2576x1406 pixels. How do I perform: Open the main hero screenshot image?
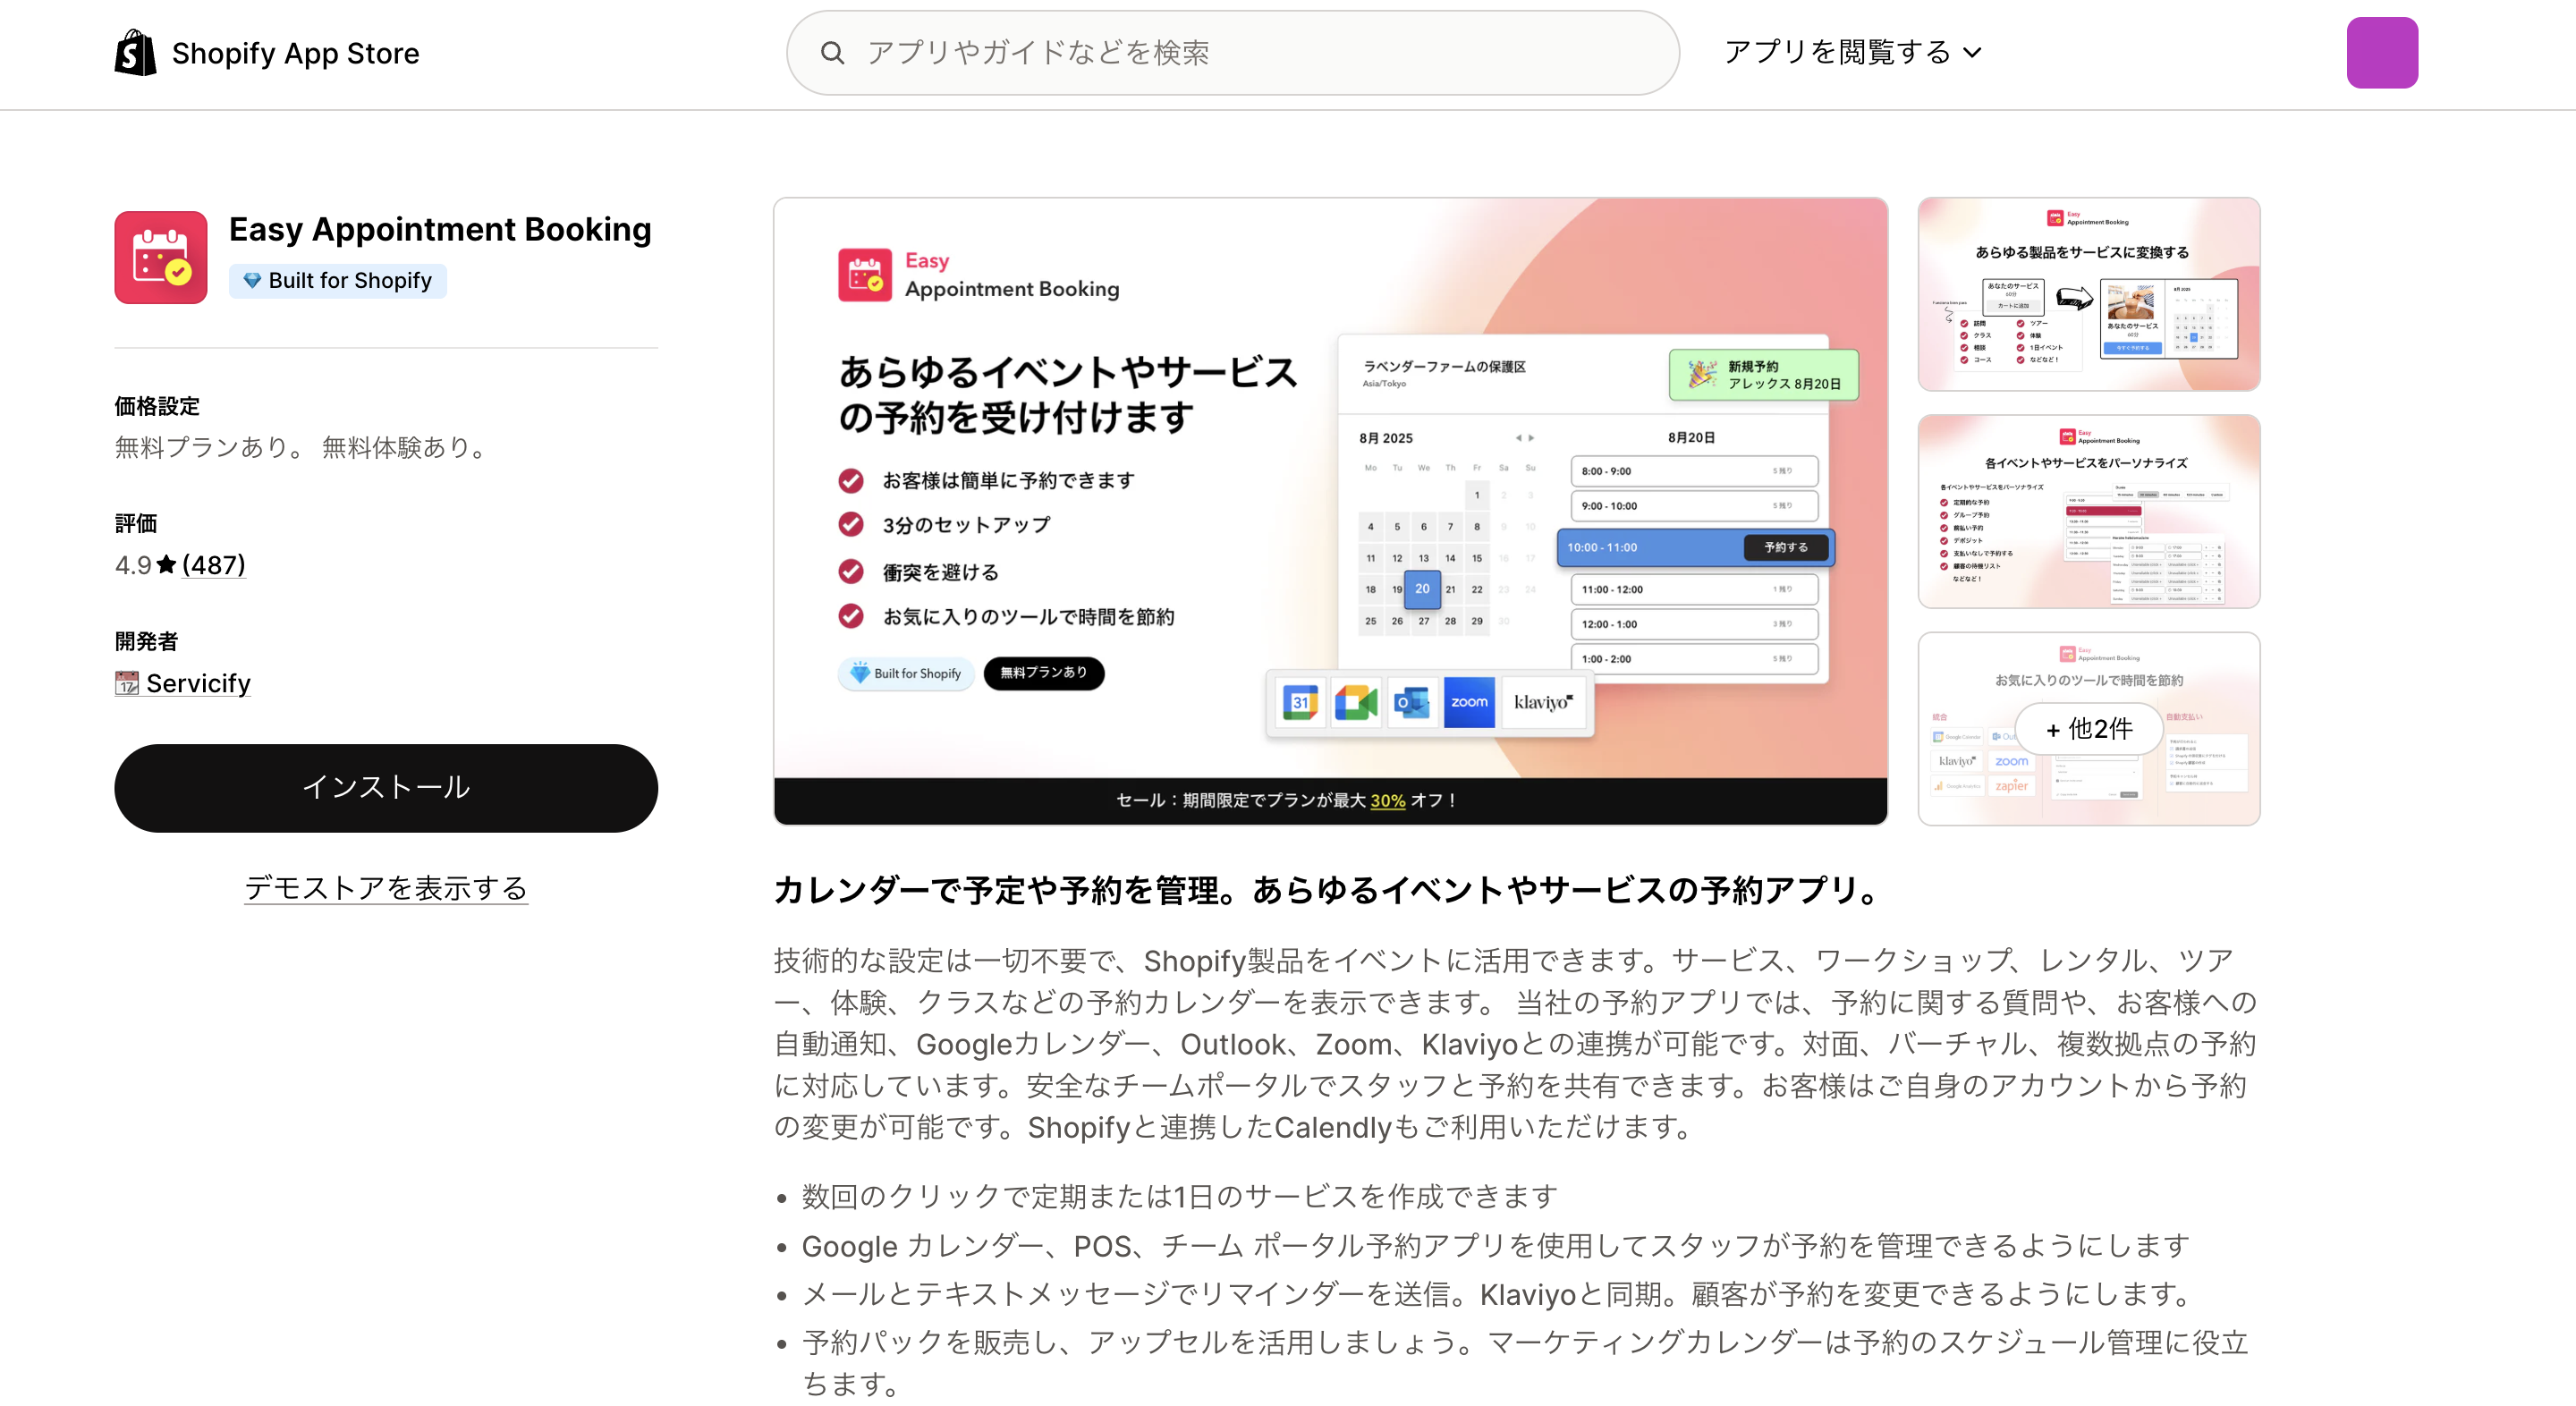(x=1330, y=511)
